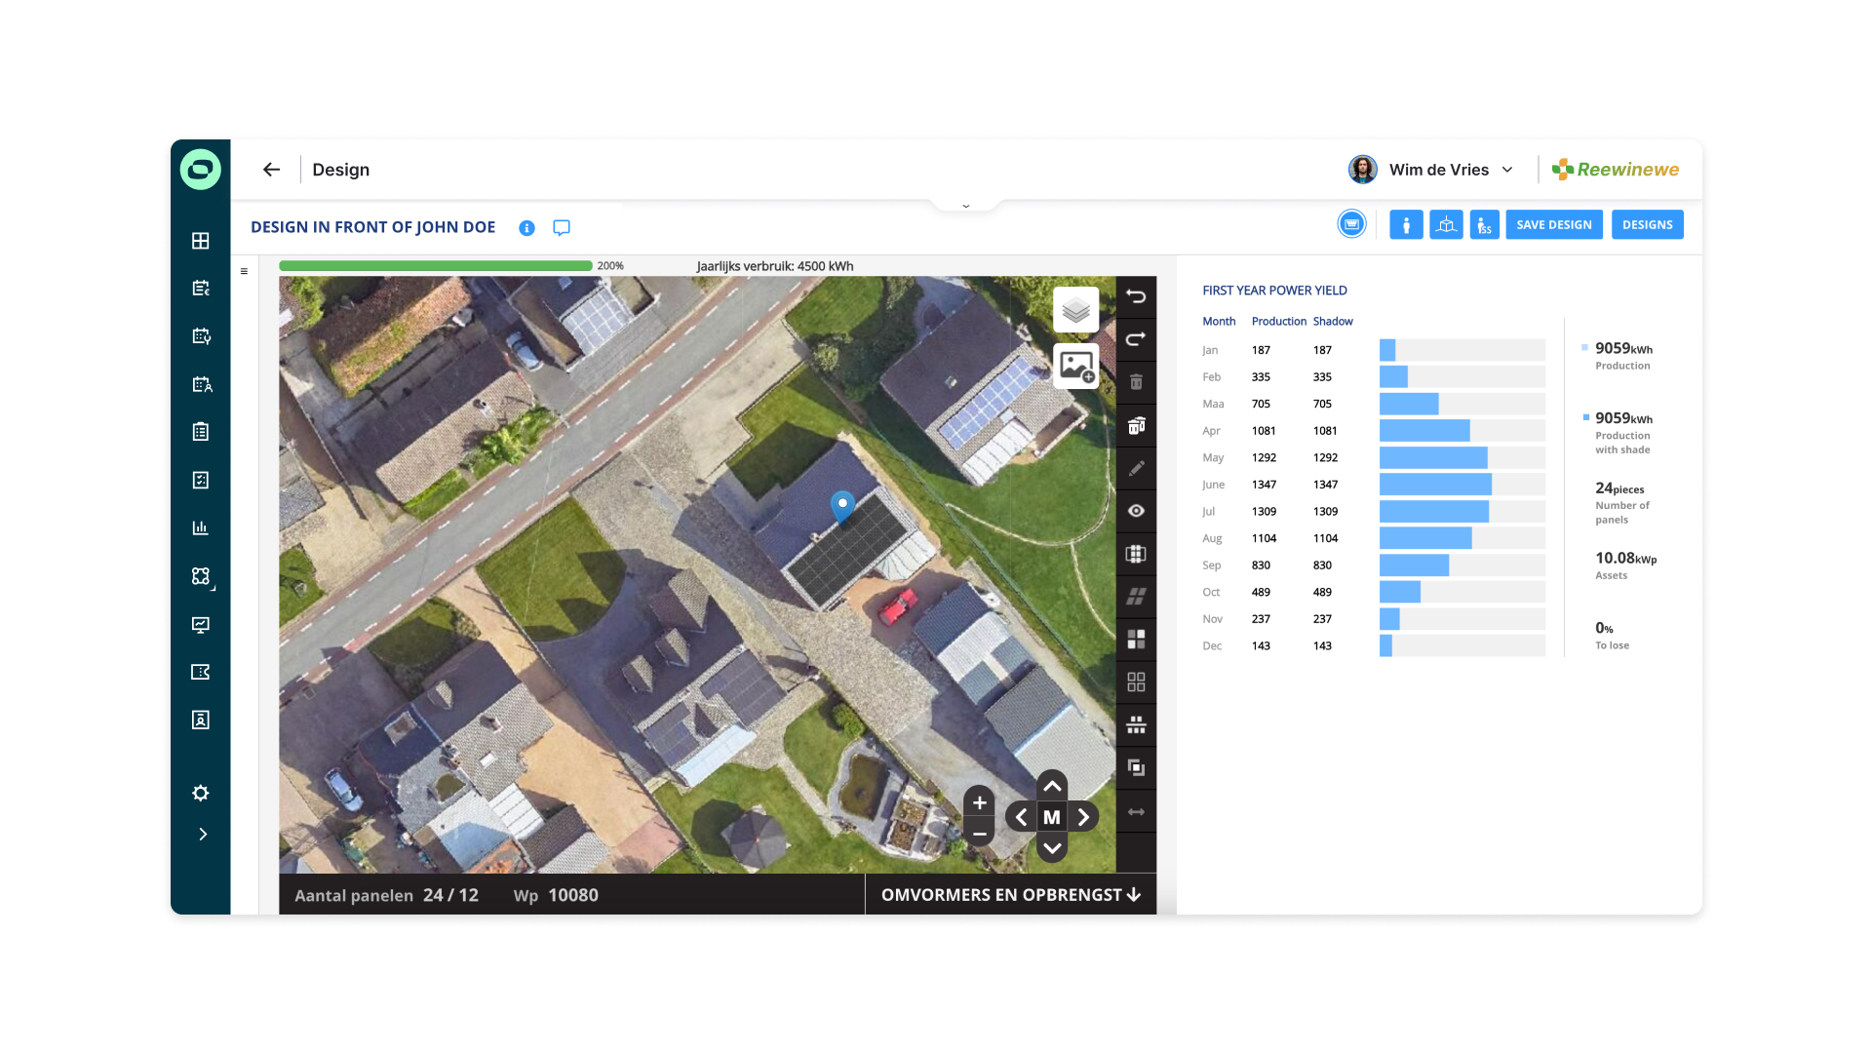Click the green 200% usage progress bar
The height and width of the screenshot is (1053, 1872).
[x=436, y=265]
